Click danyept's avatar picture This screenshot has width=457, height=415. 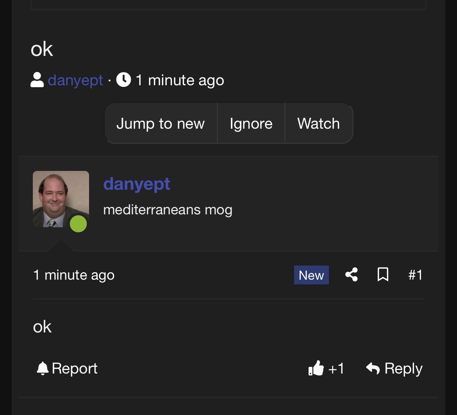pos(59,198)
